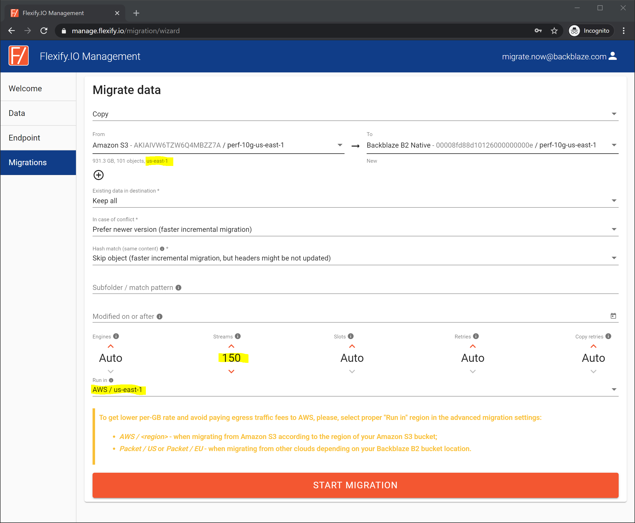Decrease Copy retries with down arrow
Viewport: 635px width, 523px height.
click(x=594, y=372)
